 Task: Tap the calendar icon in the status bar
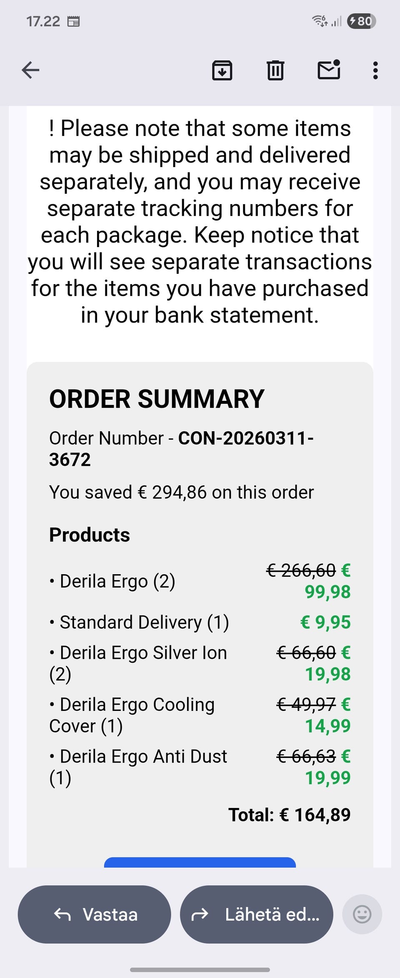coord(74,21)
